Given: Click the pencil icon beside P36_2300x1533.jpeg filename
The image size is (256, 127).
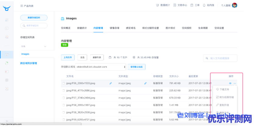Looking at the screenshot, I should (111, 83).
